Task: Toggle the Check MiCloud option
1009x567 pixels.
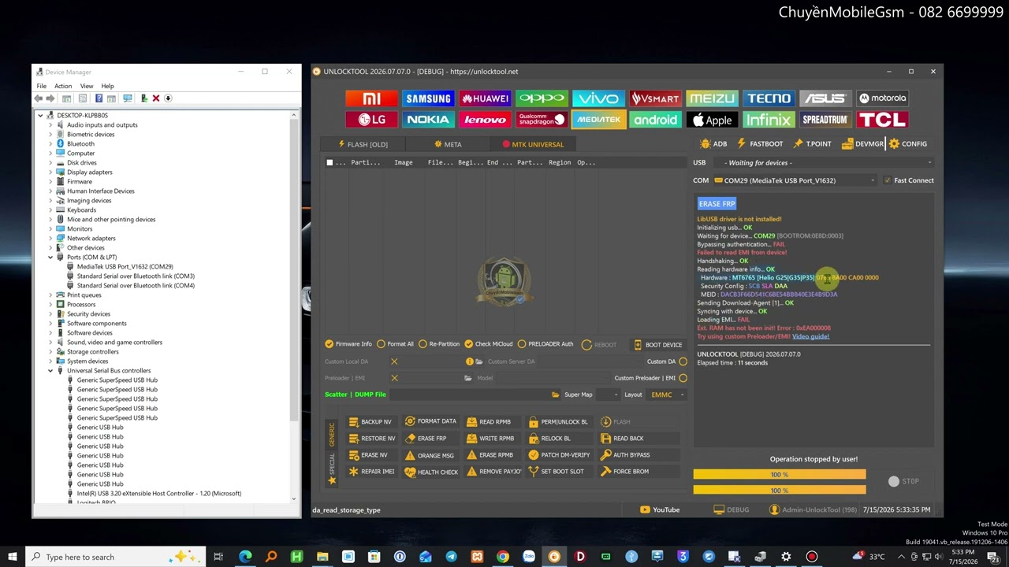Action: point(489,344)
